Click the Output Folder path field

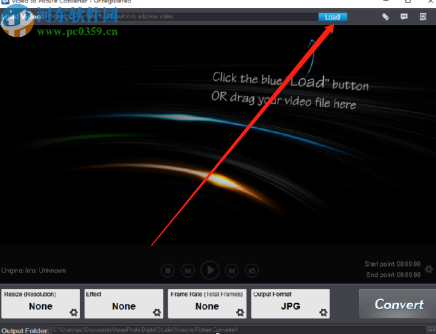[x=239, y=330]
